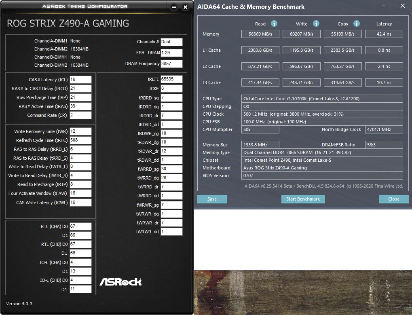Select the CAS Write Latency (tCWL) field

pos(80,203)
